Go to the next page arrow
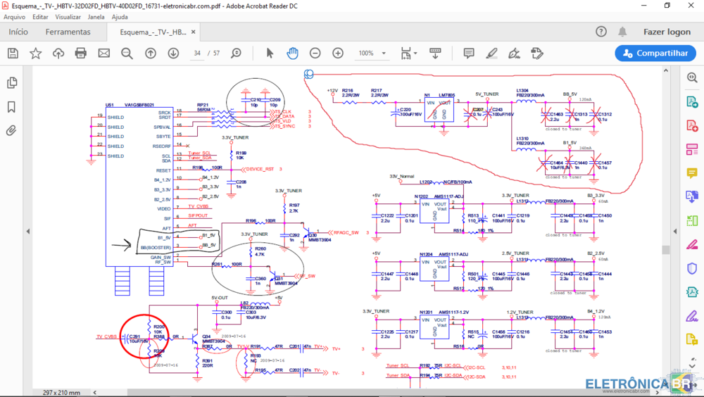704x397 pixels. pyautogui.click(x=173, y=53)
